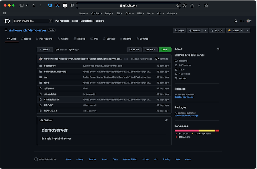Toggle the Starred button

[x=235, y=30]
